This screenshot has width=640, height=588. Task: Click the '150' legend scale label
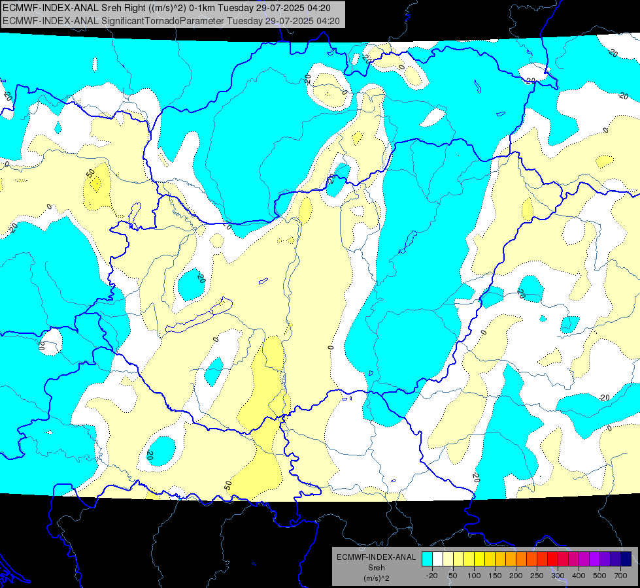pyautogui.click(x=495, y=576)
